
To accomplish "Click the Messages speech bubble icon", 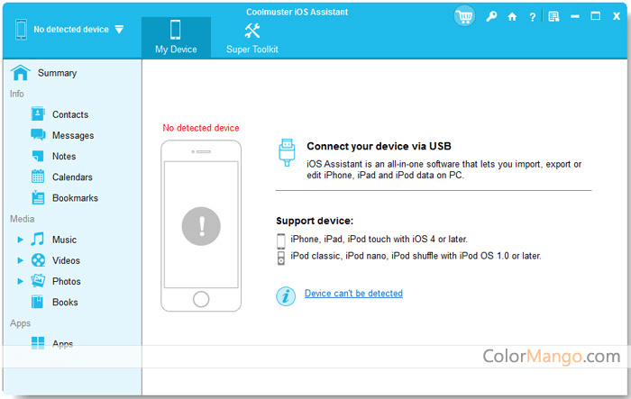I will pos(38,135).
